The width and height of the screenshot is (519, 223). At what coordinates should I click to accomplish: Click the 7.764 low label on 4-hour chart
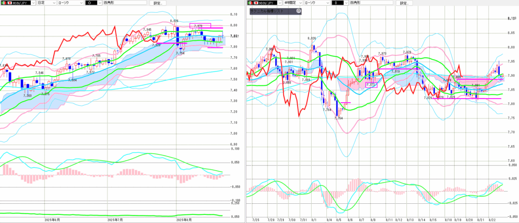click(338, 118)
